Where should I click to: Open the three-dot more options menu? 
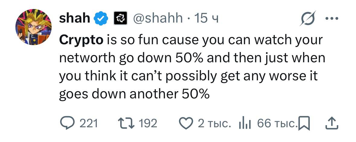(x=332, y=18)
